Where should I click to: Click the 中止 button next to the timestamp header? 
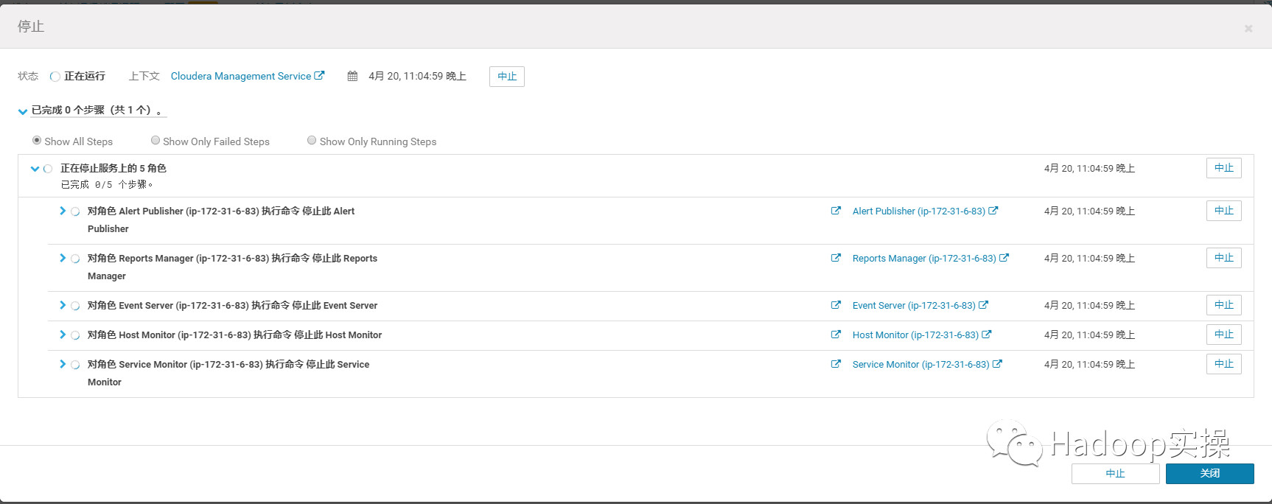coord(506,77)
